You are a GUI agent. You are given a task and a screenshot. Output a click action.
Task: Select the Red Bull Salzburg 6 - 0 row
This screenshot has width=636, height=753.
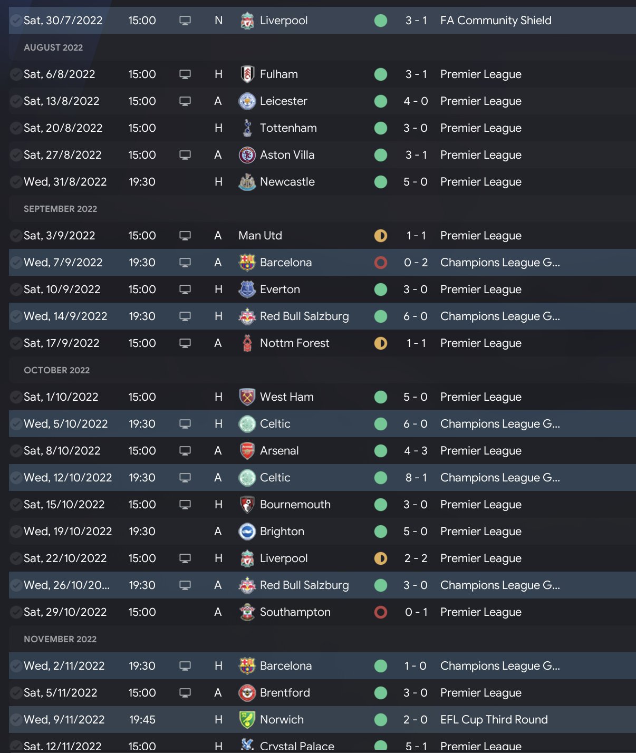(x=316, y=316)
